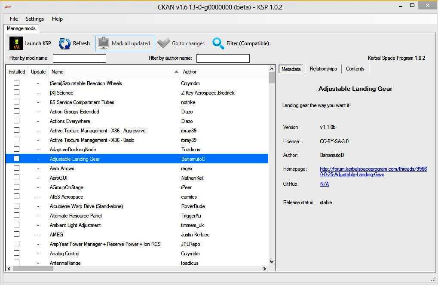Open the File menu
Screen dimensions: 438x285
point(14,19)
